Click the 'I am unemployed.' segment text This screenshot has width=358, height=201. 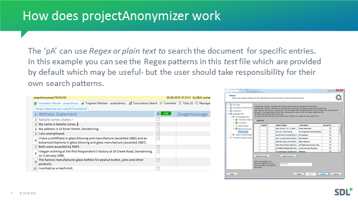pos(51,133)
